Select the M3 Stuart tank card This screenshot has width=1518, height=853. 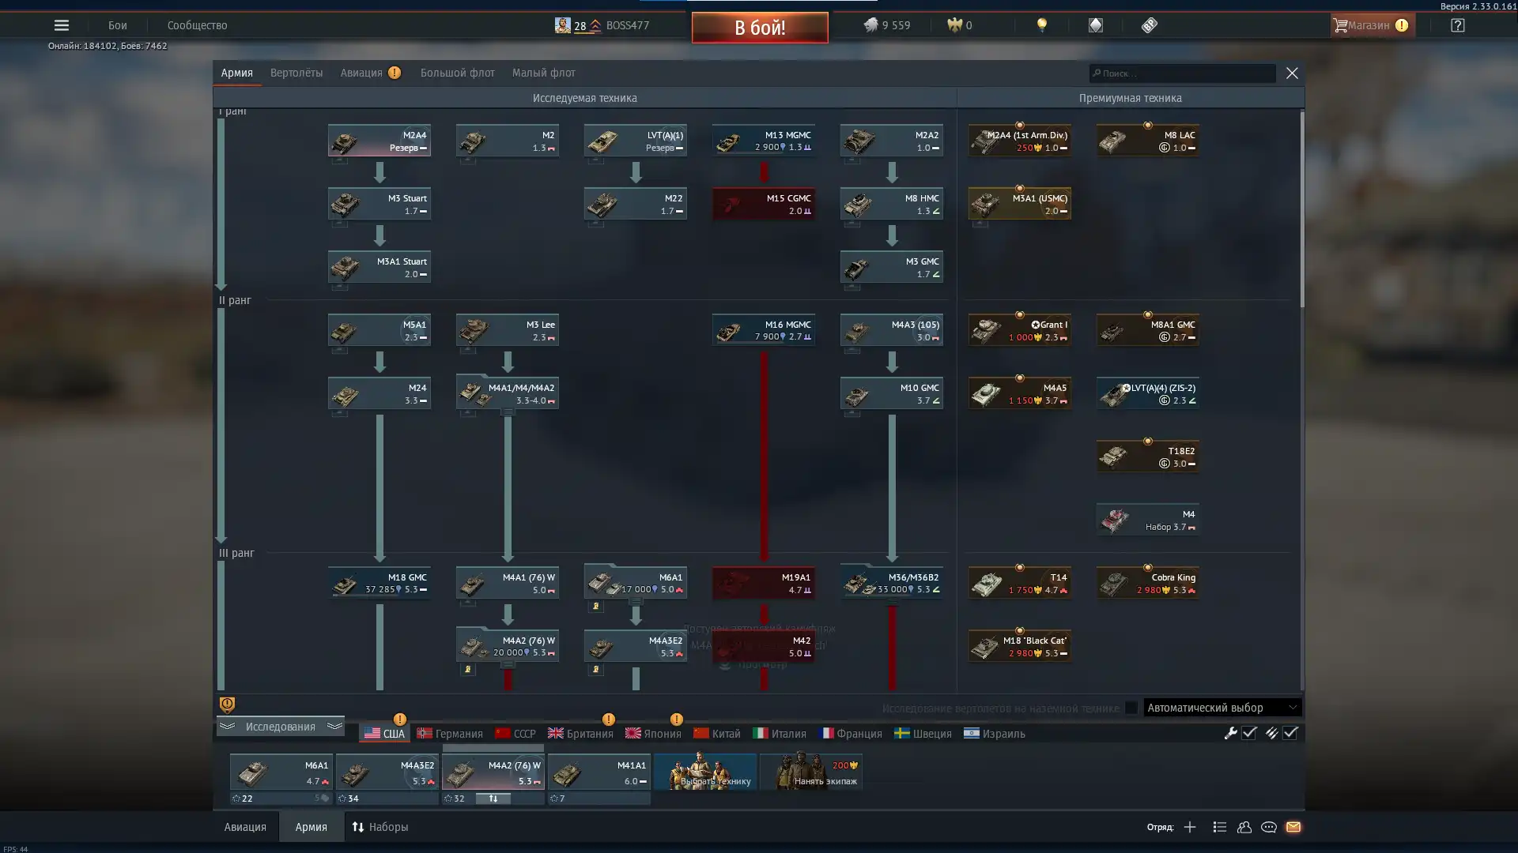(x=379, y=204)
